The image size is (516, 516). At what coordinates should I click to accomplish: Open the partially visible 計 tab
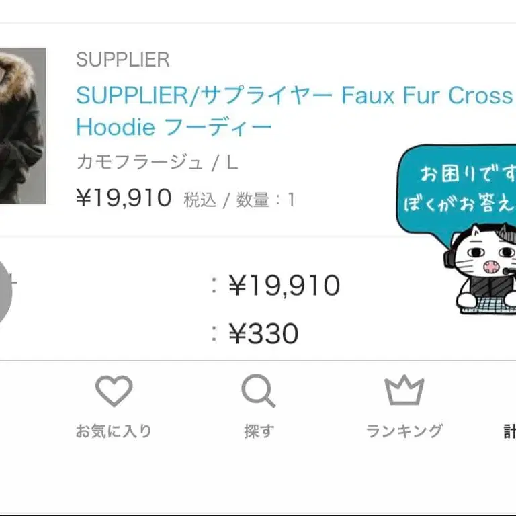tap(510, 431)
